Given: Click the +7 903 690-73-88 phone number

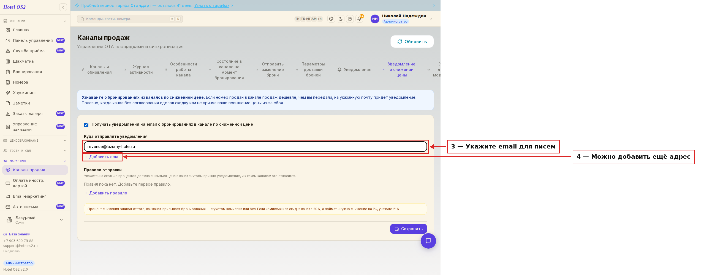Looking at the screenshot, I should point(18,241).
